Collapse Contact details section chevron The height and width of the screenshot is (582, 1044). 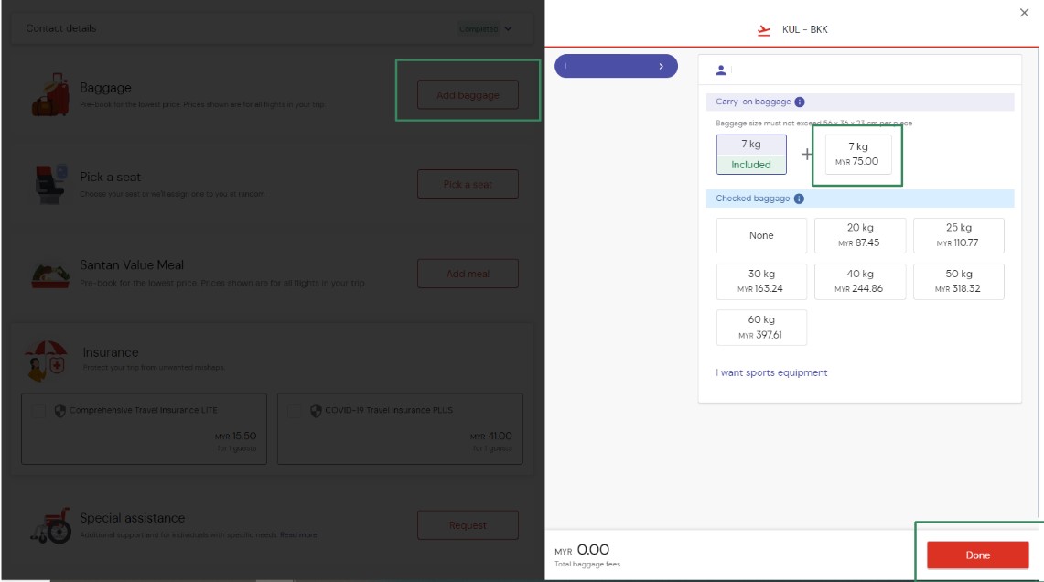coord(509,28)
